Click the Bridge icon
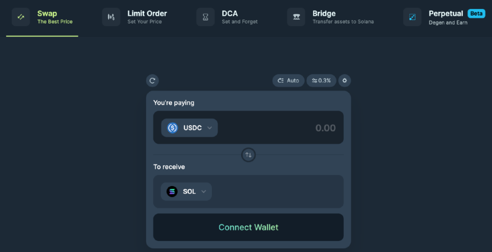The height and width of the screenshot is (252, 492). [296, 17]
